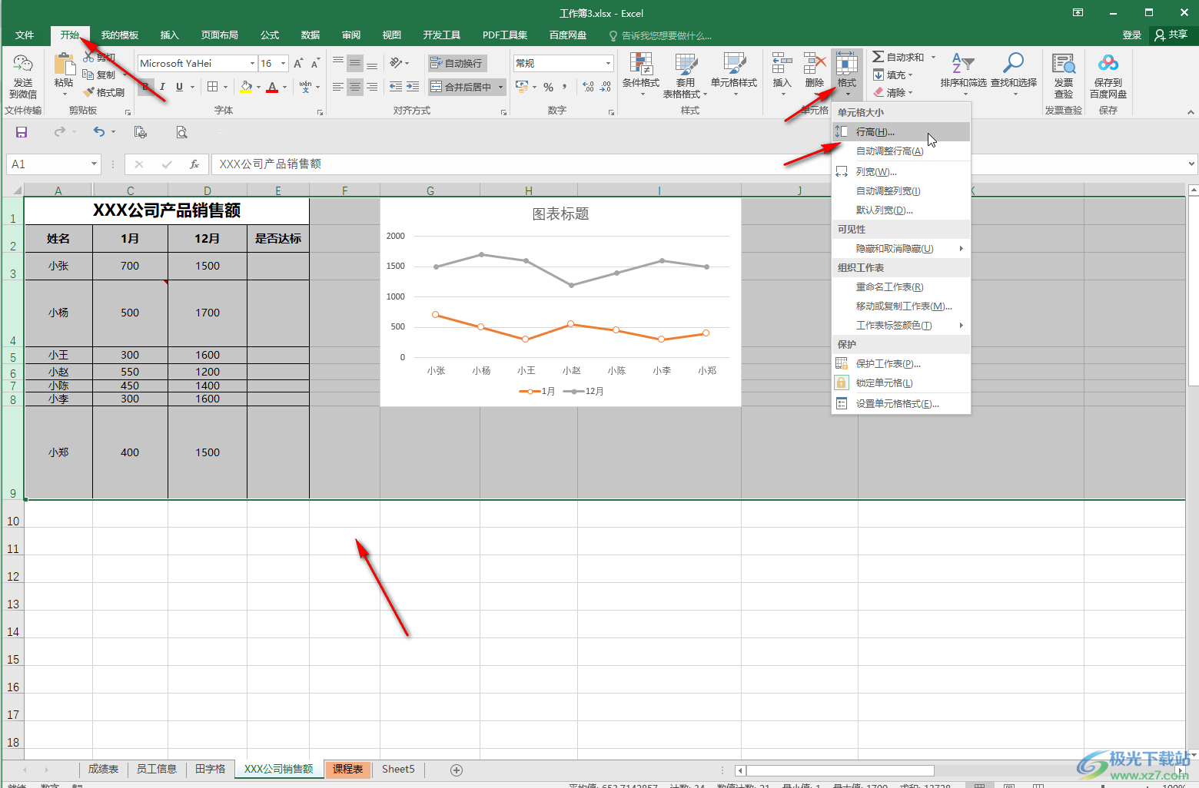Toggle Wrap Text (自动换行)
Image resolution: width=1199 pixels, height=788 pixels.
tap(457, 63)
